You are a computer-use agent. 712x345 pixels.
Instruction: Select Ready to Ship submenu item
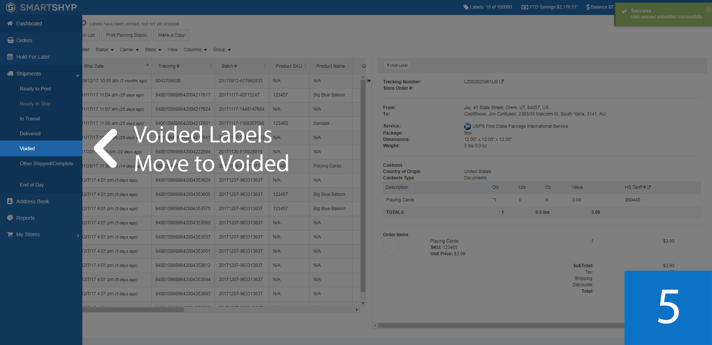click(x=35, y=104)
